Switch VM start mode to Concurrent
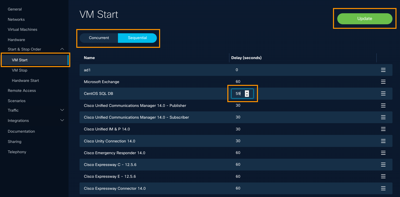 [99, 38]
